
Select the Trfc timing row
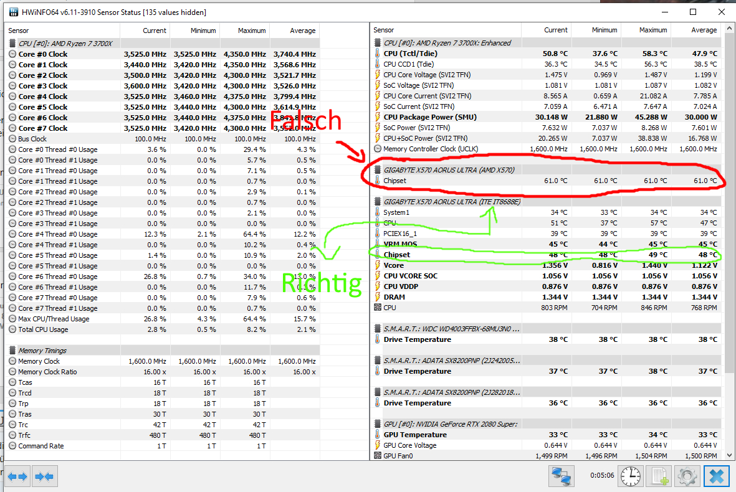tap(163, 435)
